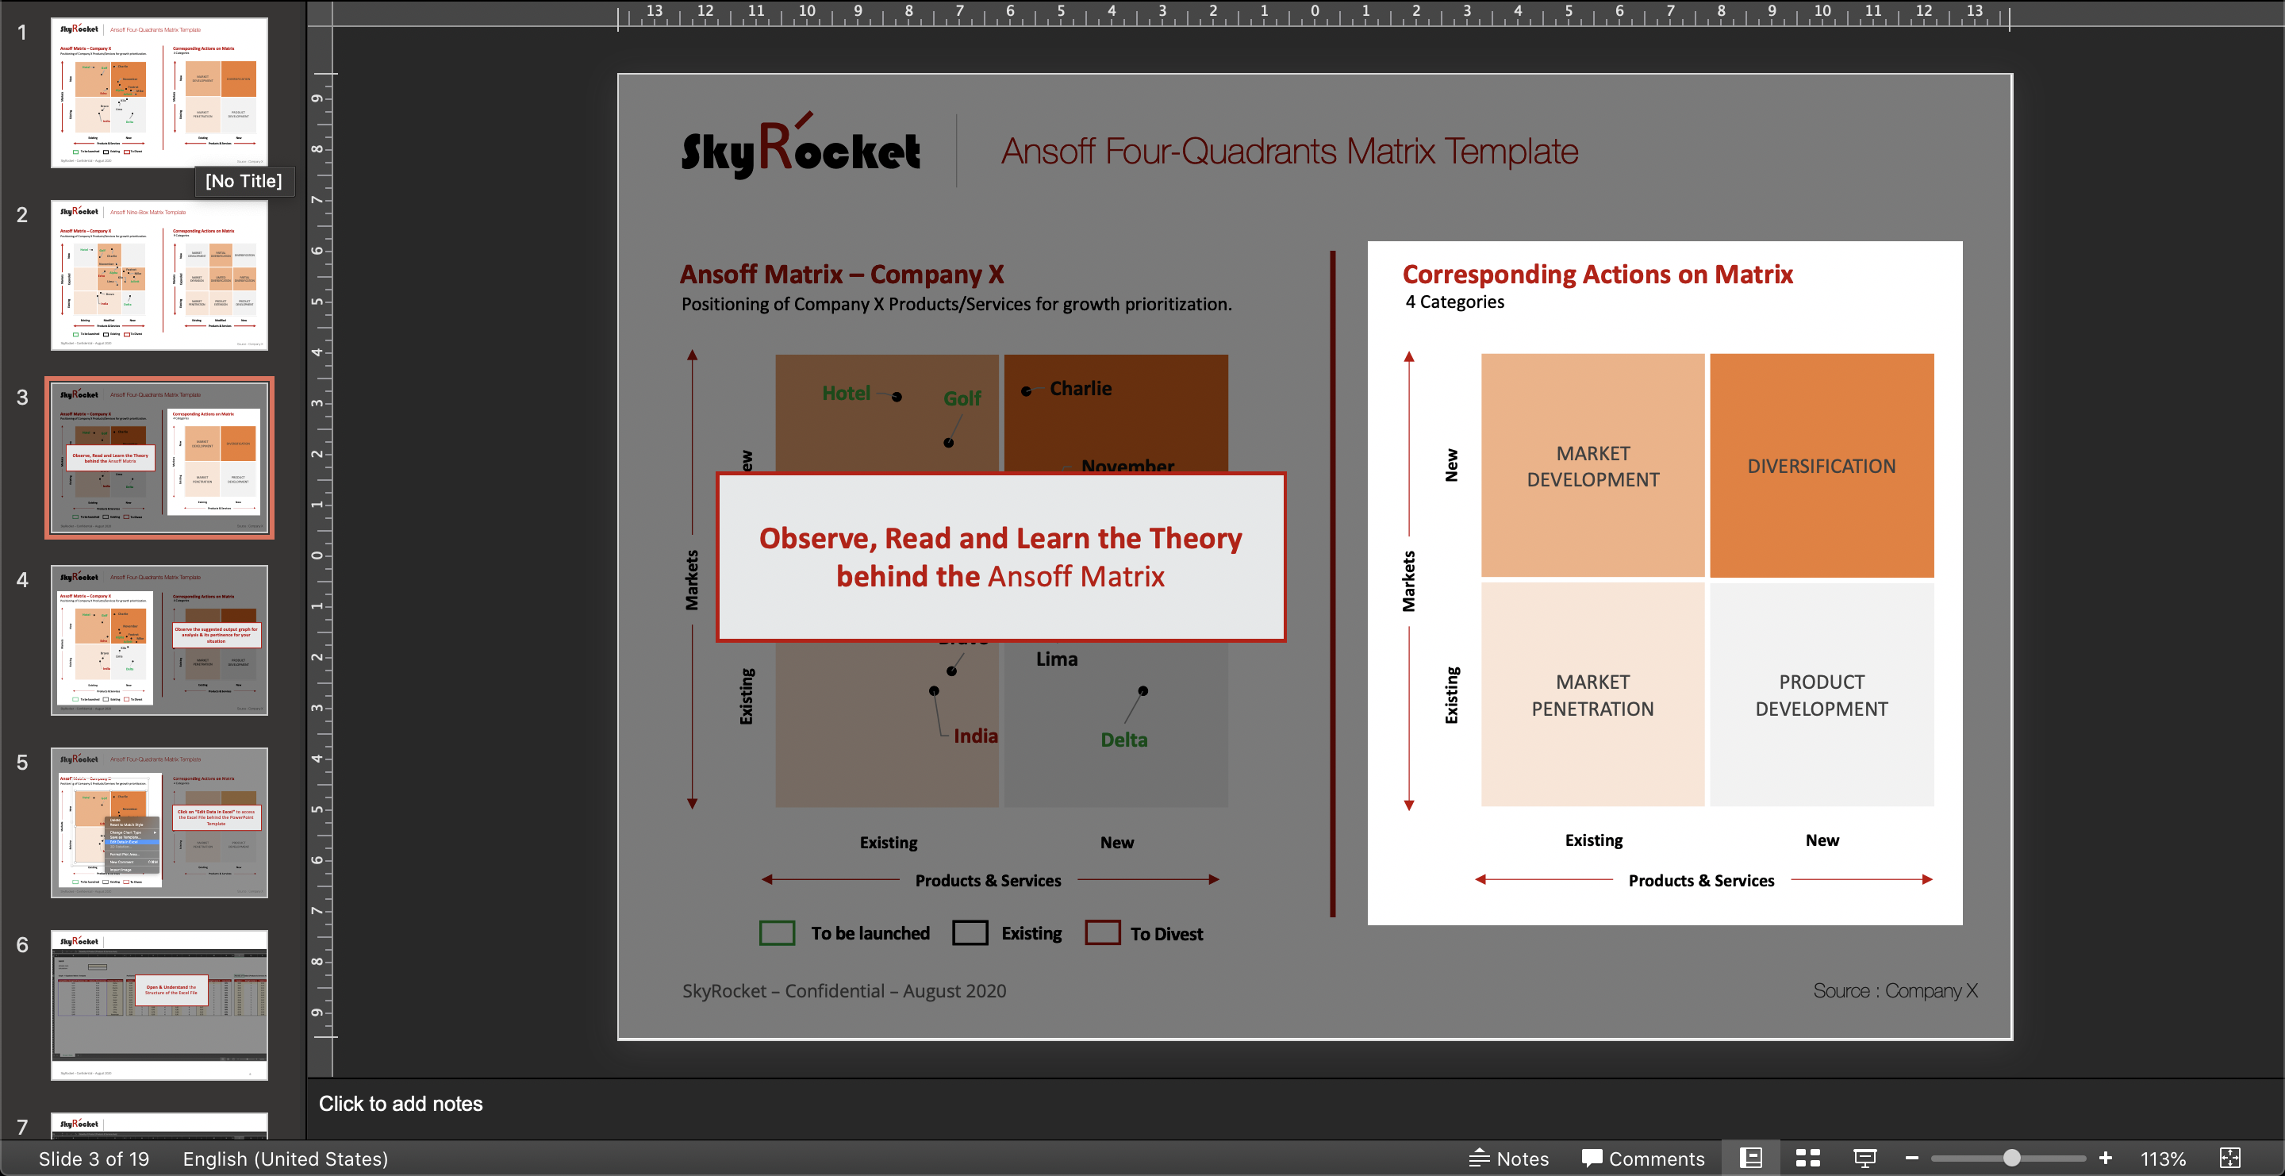Select slide 5 thumbnail
The width and height of the screenshot is (2285, 1176).
159,823
